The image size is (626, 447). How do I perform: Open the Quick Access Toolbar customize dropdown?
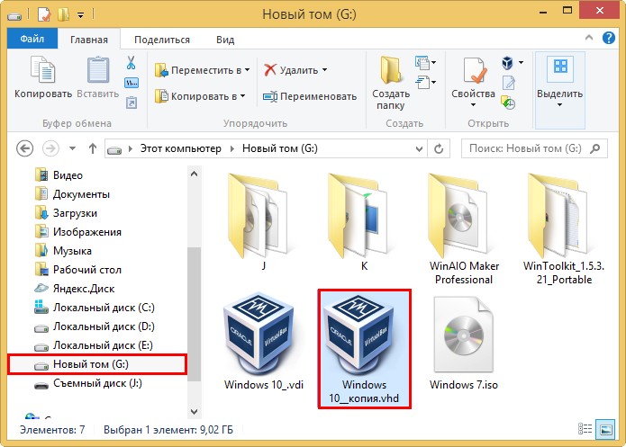[x=81, y=15]
